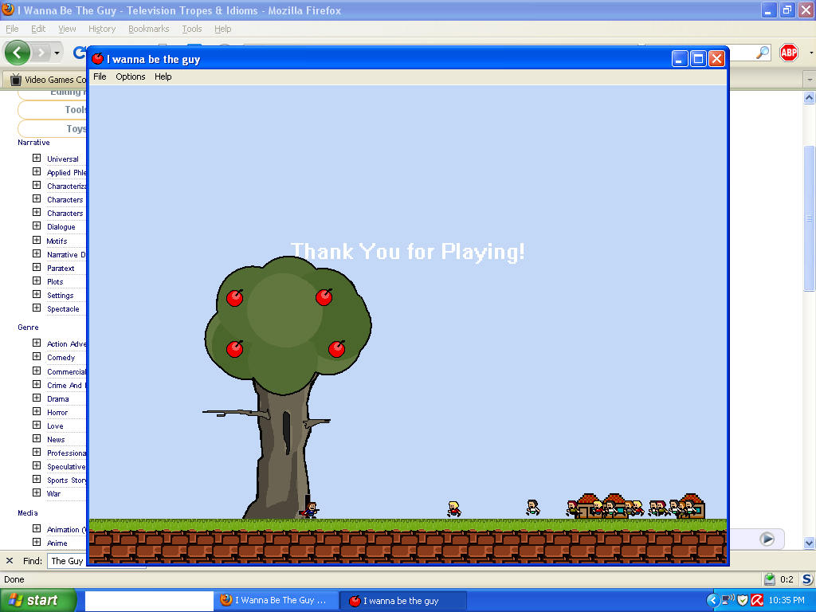Expand the Spectacle tree node

37,308
